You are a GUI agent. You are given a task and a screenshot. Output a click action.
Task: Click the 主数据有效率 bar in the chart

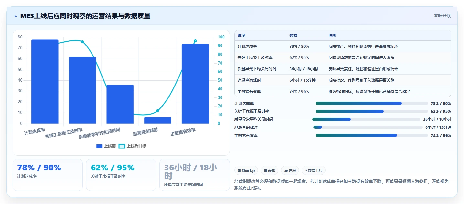tap(195, 84)
